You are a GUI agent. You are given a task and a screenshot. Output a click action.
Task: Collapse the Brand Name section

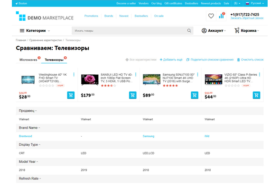coord(29,128)
